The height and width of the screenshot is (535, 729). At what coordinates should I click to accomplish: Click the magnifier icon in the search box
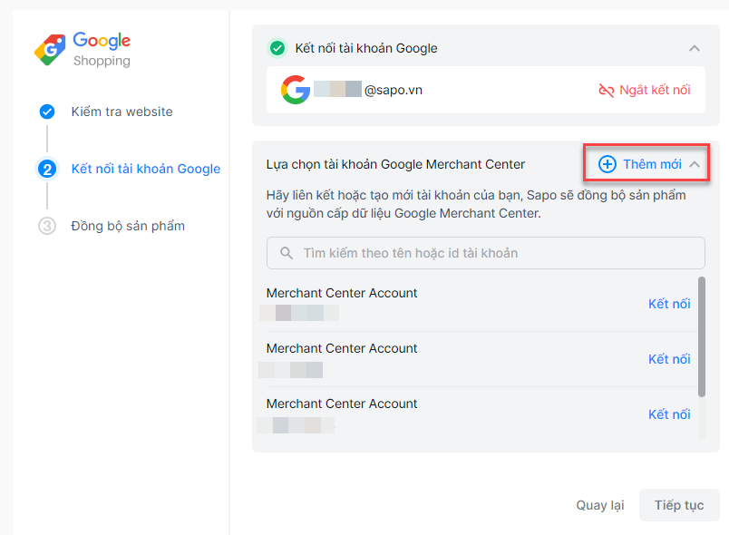(287, 253)
